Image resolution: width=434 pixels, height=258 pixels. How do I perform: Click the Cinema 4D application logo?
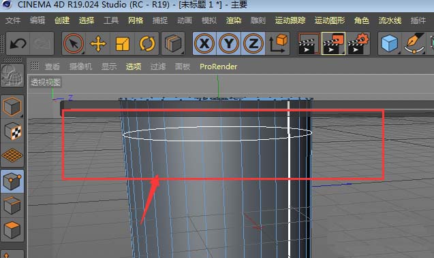tap(7, 4)
